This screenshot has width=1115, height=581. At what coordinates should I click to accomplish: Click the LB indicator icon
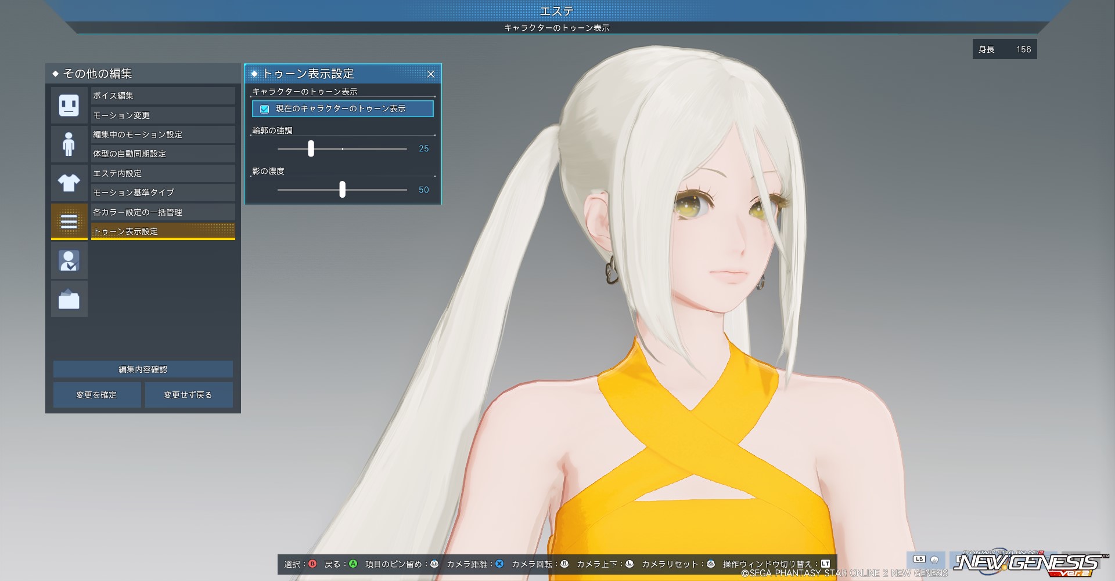pyautogui.click(x=919, y=560)
